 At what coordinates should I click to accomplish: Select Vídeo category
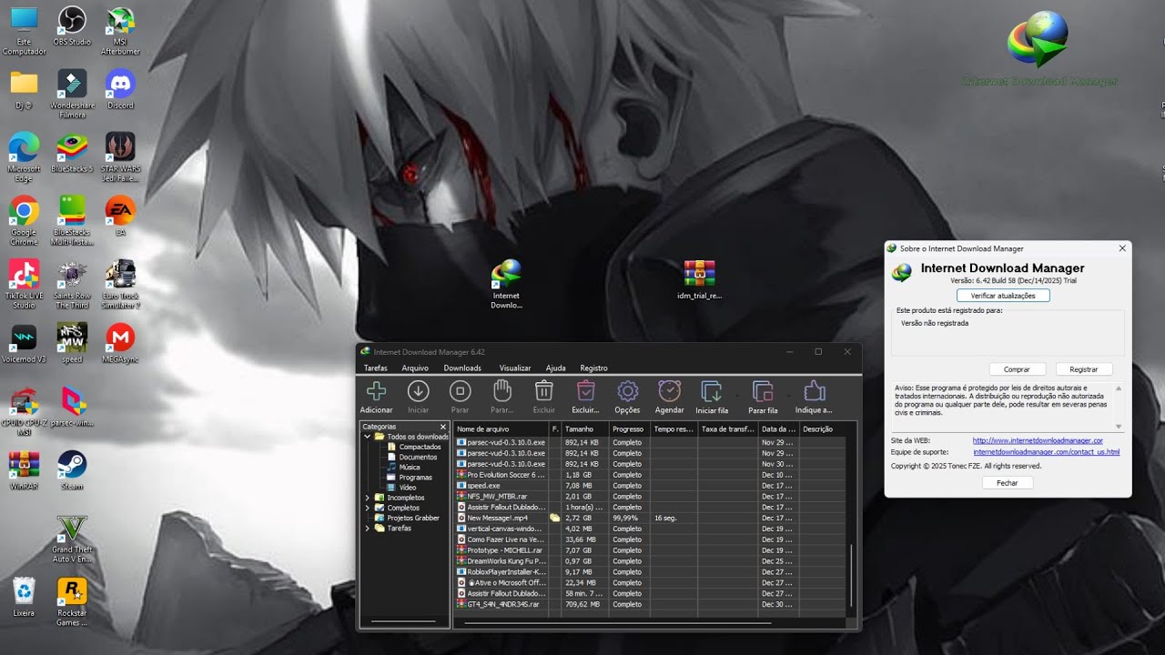click(x=401, y=488)
